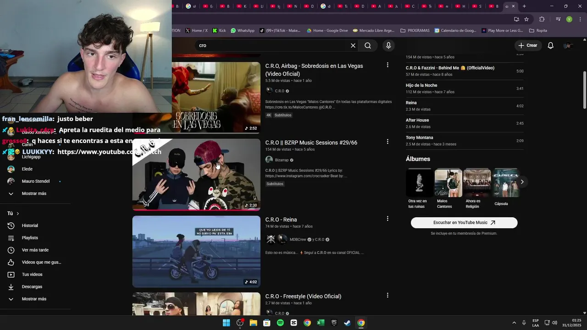
Task: Open Chrome media controls icon
Action: click(x=558, y=19)
